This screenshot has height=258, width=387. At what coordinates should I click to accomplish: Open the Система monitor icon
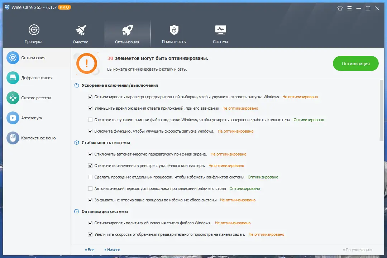(220, 30)
